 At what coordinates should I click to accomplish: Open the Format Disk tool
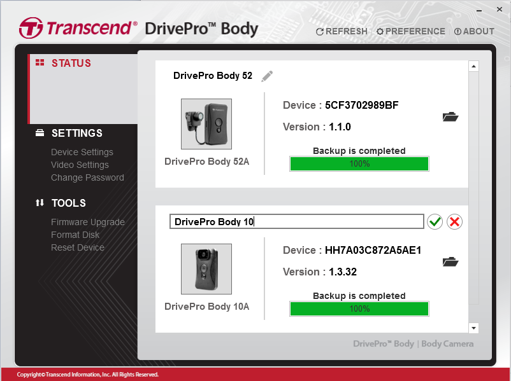pyautogui.click(x=75, y=235)
